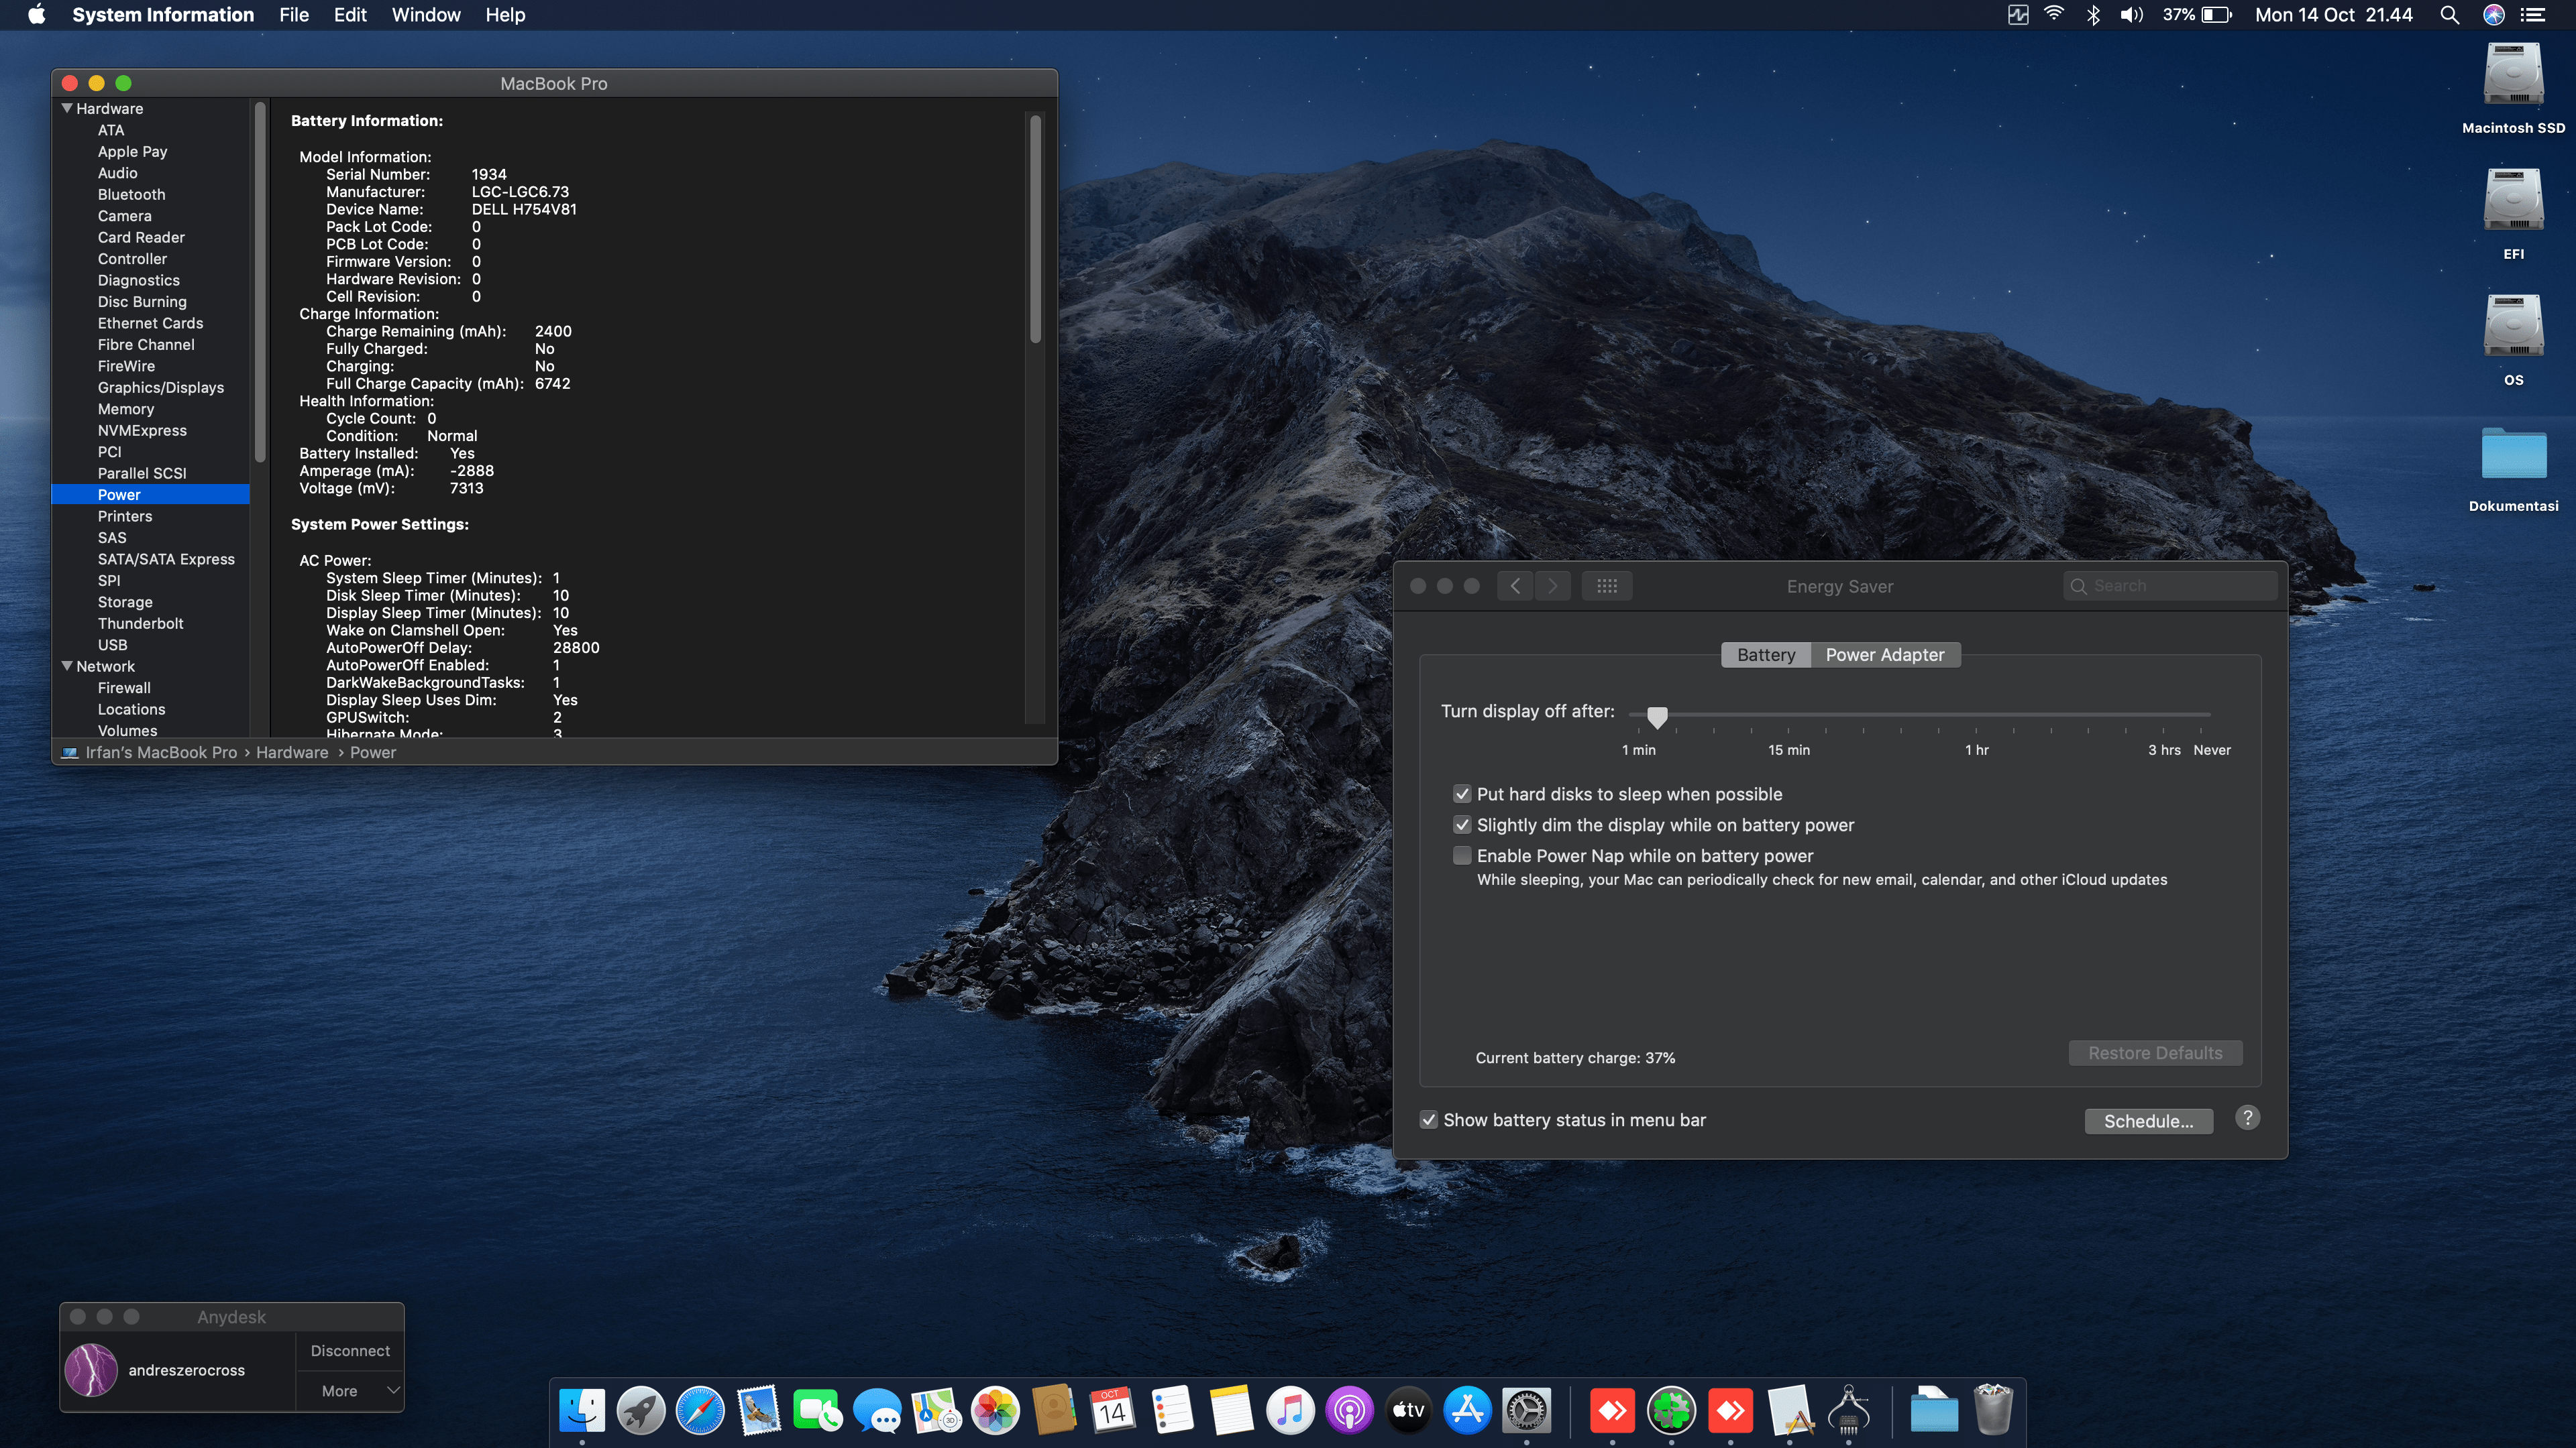Uncheck Show battery status in menu bar
Viewport: 2576px width, 1448px height.
1428,1120
